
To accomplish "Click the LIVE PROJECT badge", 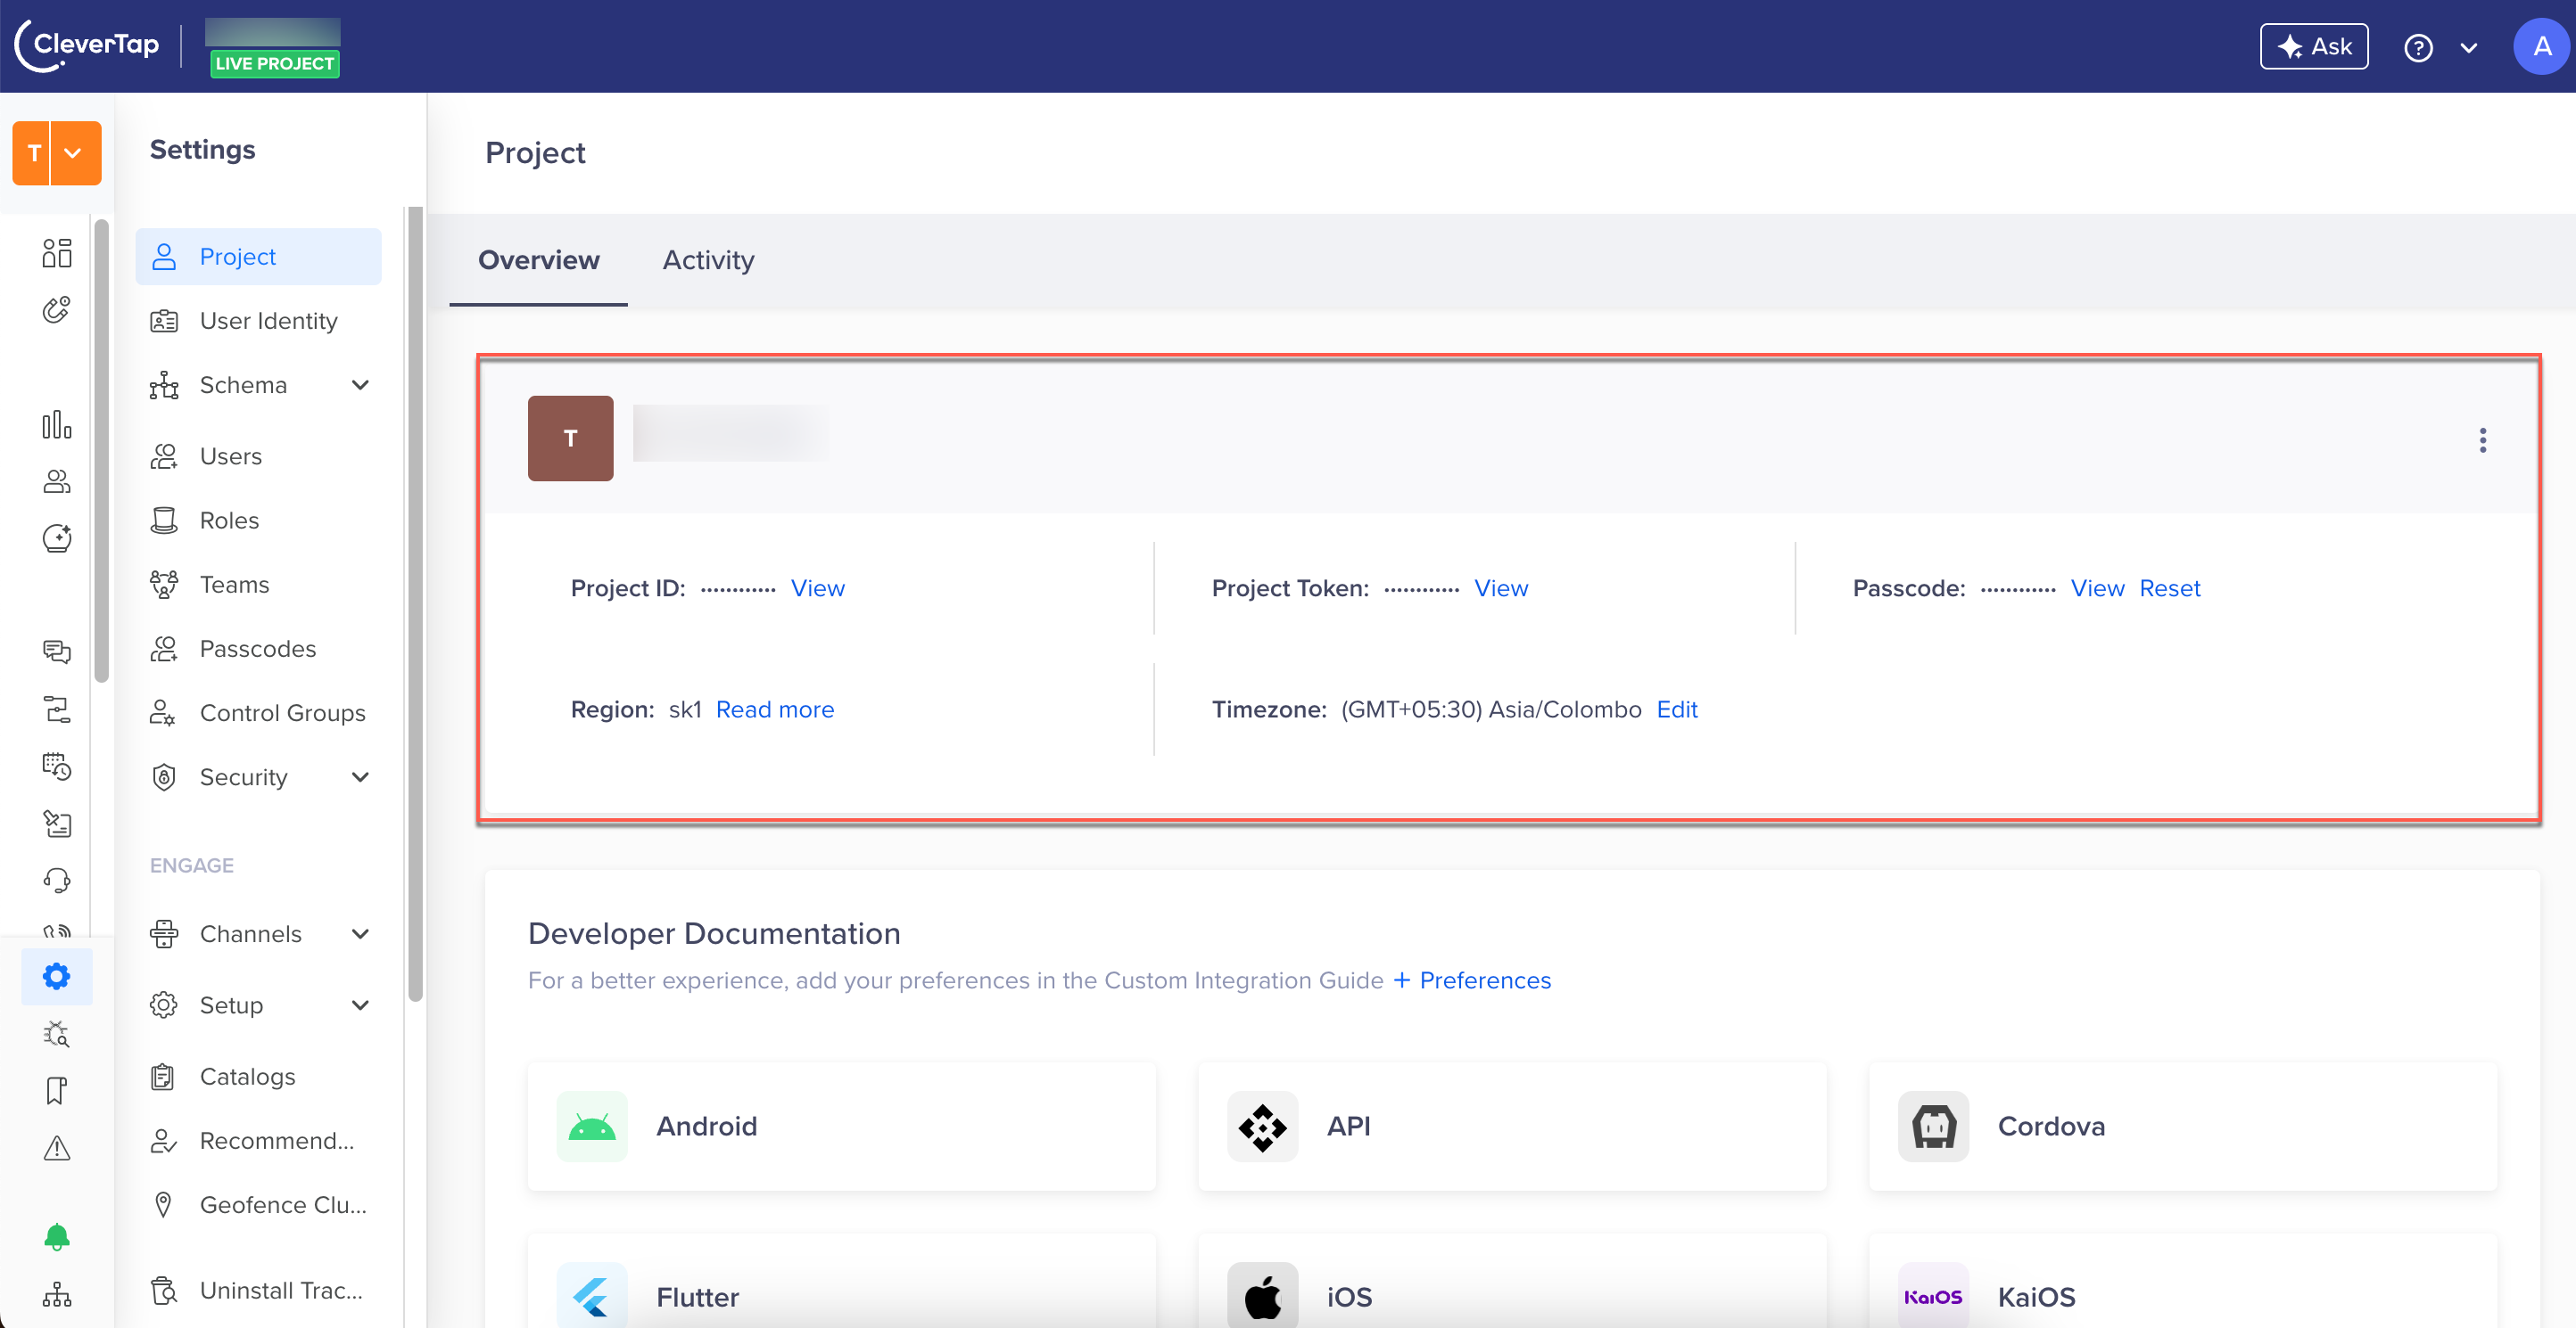I will click(x=274, y=63).
